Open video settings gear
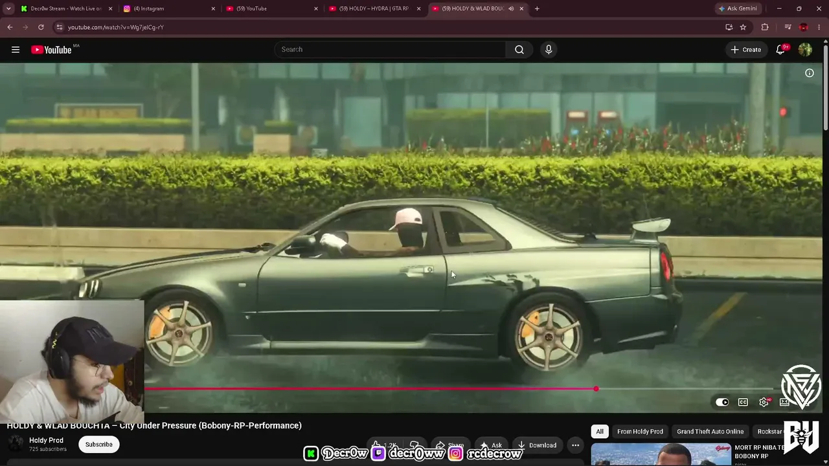Screen dimensions: 829x466 (x=764, y=402)
